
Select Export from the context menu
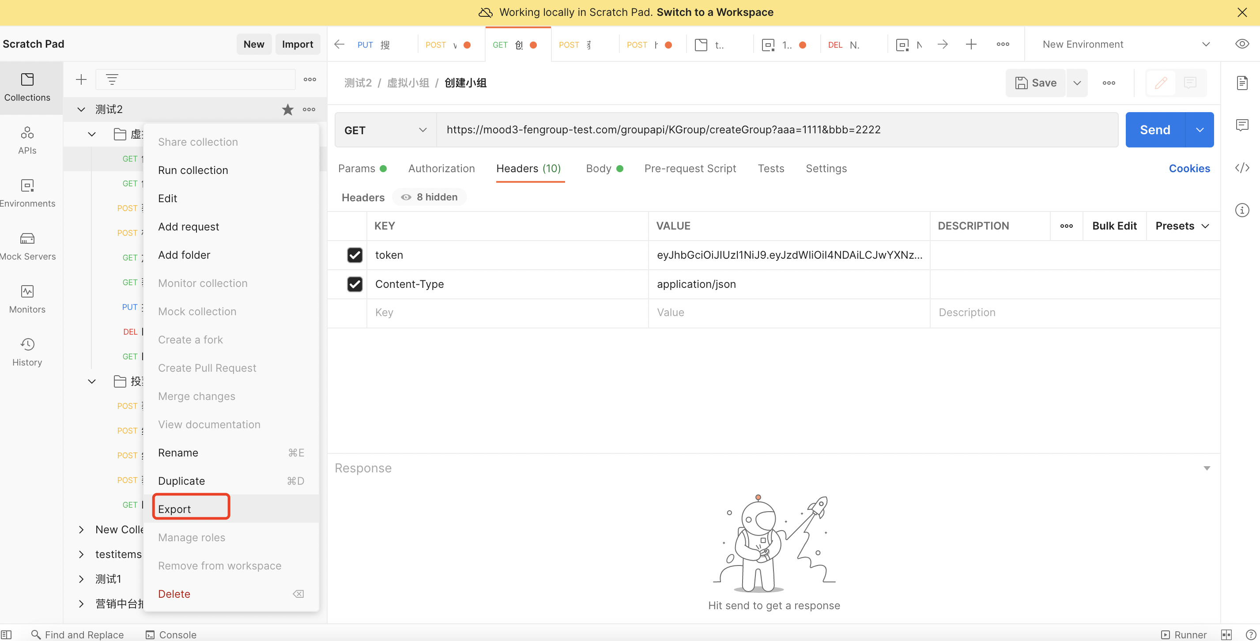pos(175,509)
